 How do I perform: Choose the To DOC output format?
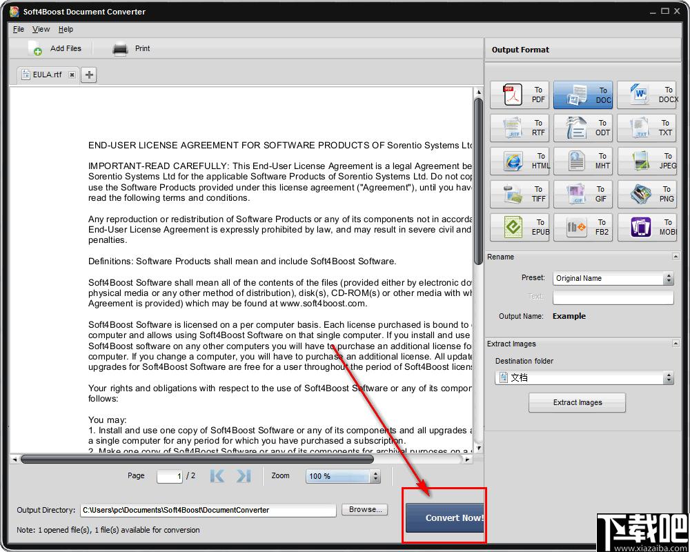tap(583, 95)
